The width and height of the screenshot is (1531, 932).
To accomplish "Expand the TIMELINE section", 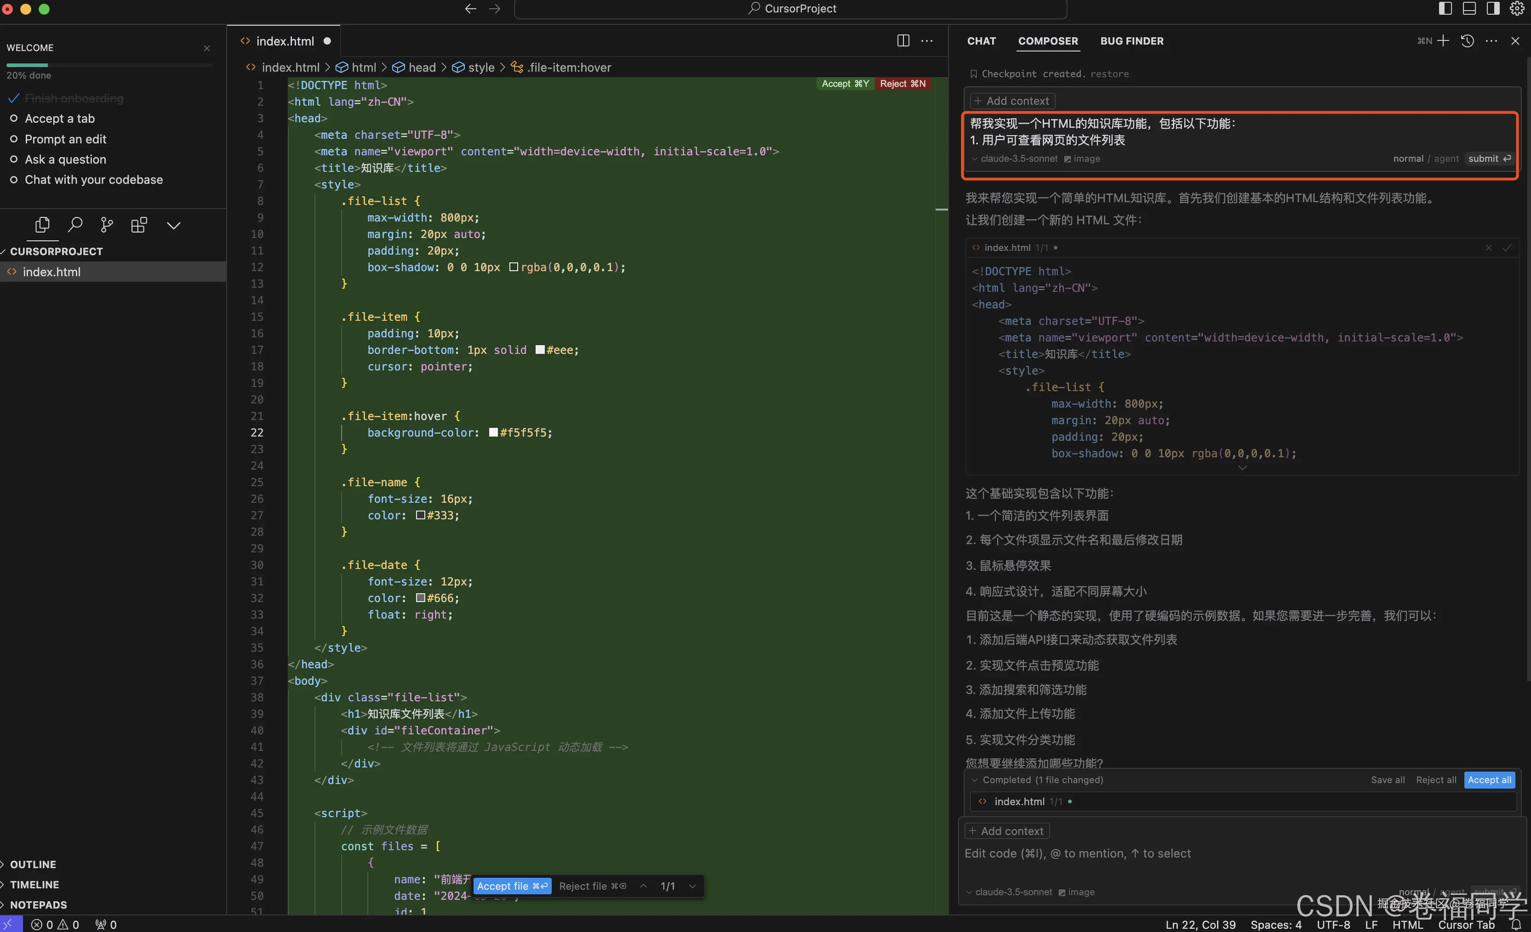I will (34, 884).
